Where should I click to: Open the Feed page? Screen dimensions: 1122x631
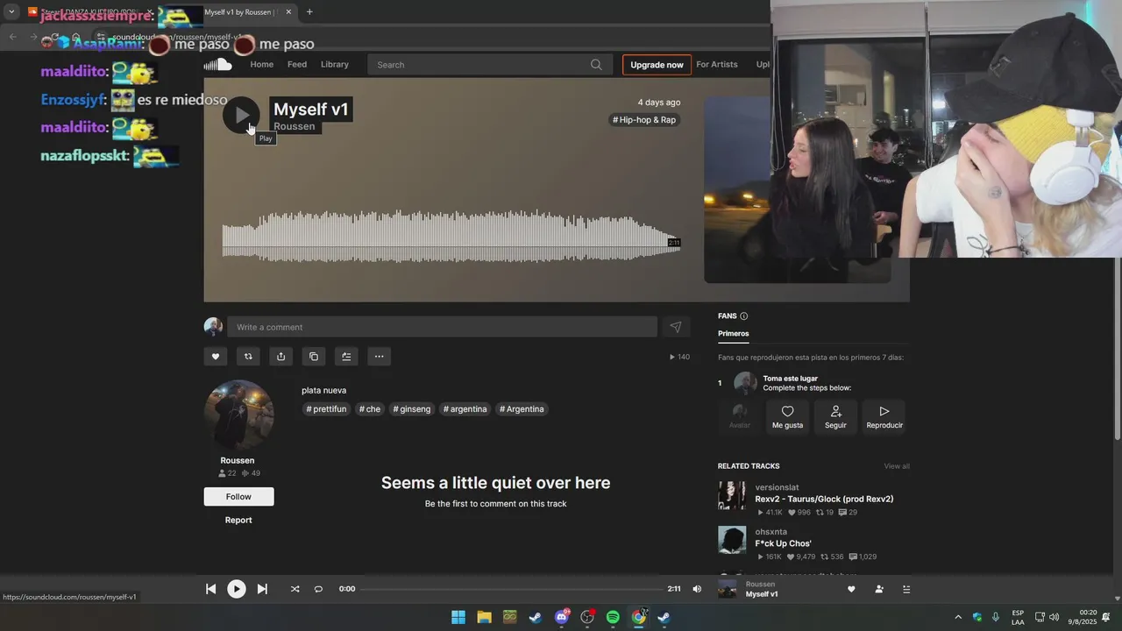297,64
